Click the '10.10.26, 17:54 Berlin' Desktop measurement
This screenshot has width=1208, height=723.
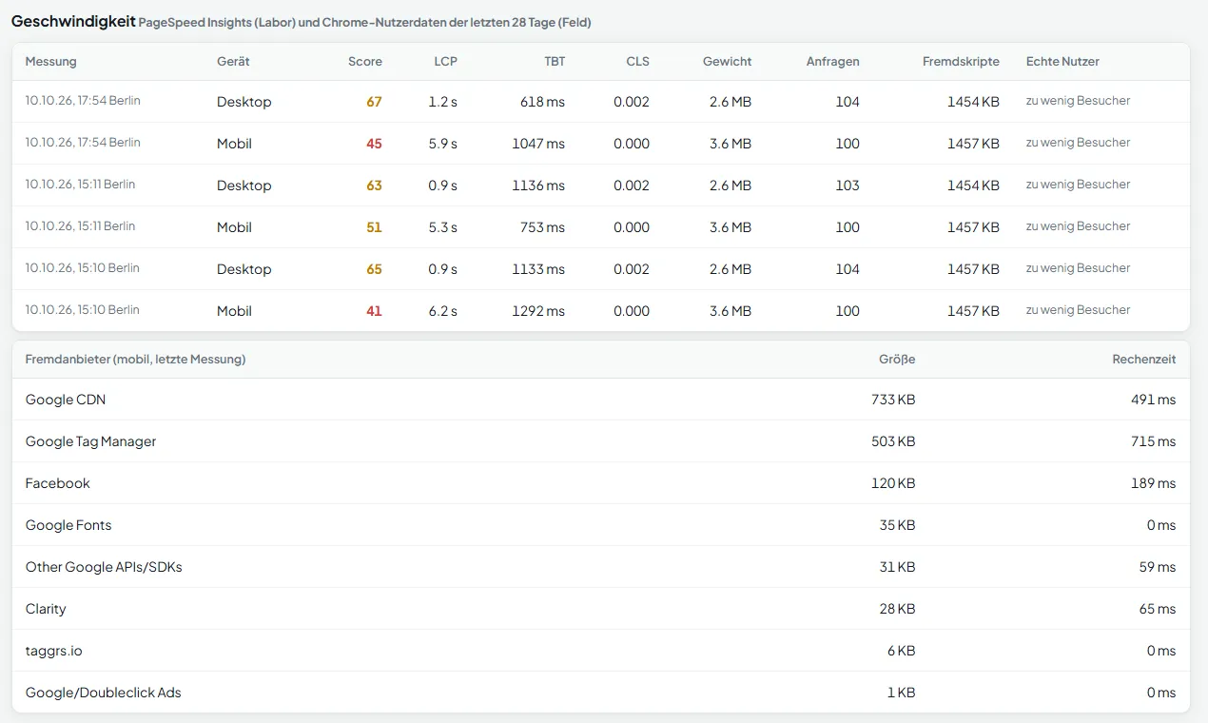(x=83, y=101)
